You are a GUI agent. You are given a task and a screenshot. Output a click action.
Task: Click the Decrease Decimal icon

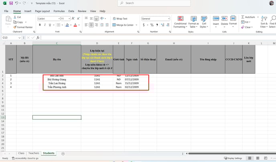pyautogui.click(x=168, y=25)
